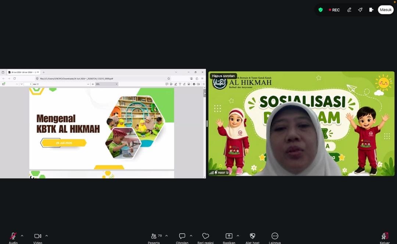Select the PDF text tool

point(180,84)
